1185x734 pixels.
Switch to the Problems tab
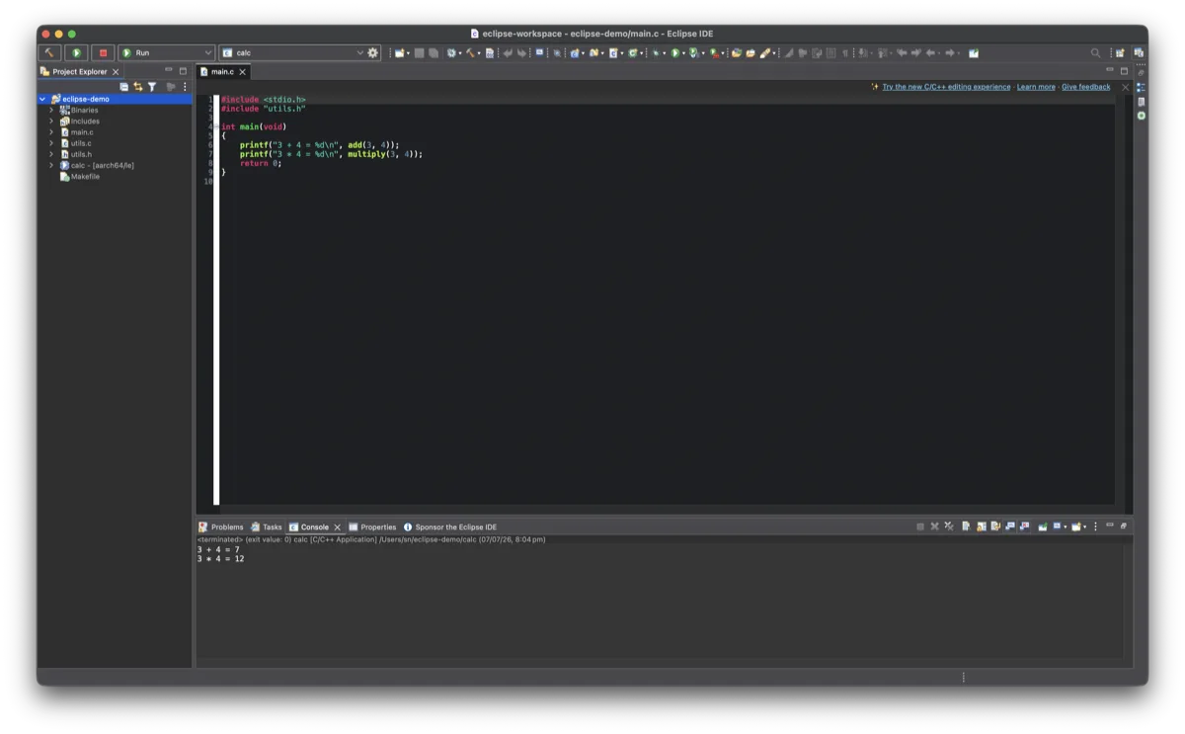pyautogui.click(x=221, y=527)
